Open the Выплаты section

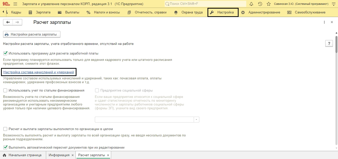[x=69, y=12]
